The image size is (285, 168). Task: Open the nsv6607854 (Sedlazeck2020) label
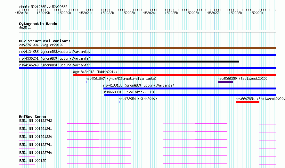[x=260, y=99]
